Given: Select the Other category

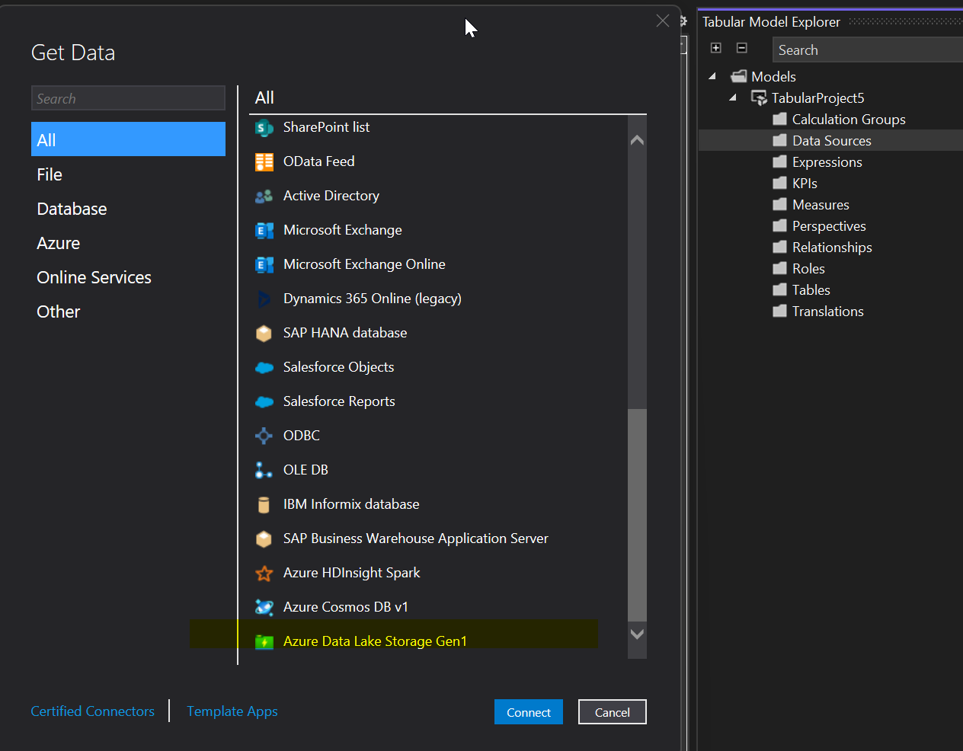Looking at the screenshot, I should pos(128,312).
